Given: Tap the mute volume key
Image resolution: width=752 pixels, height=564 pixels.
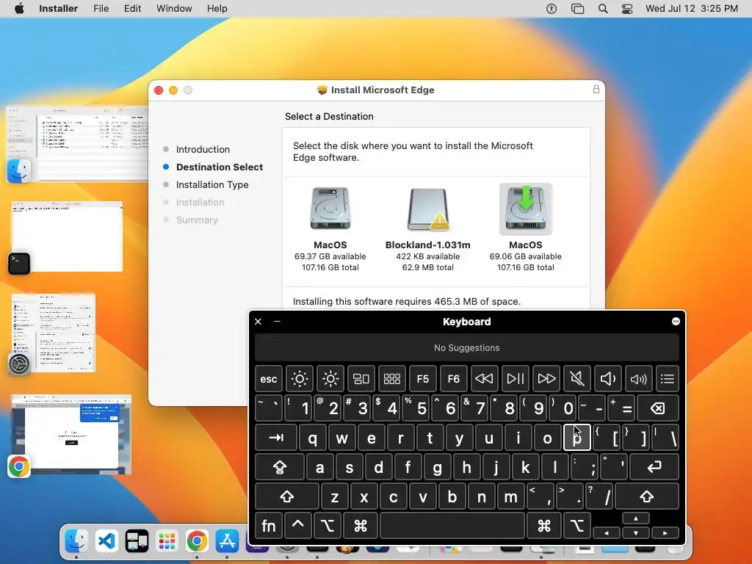Looking at the screenshot, I should (577, 379).
